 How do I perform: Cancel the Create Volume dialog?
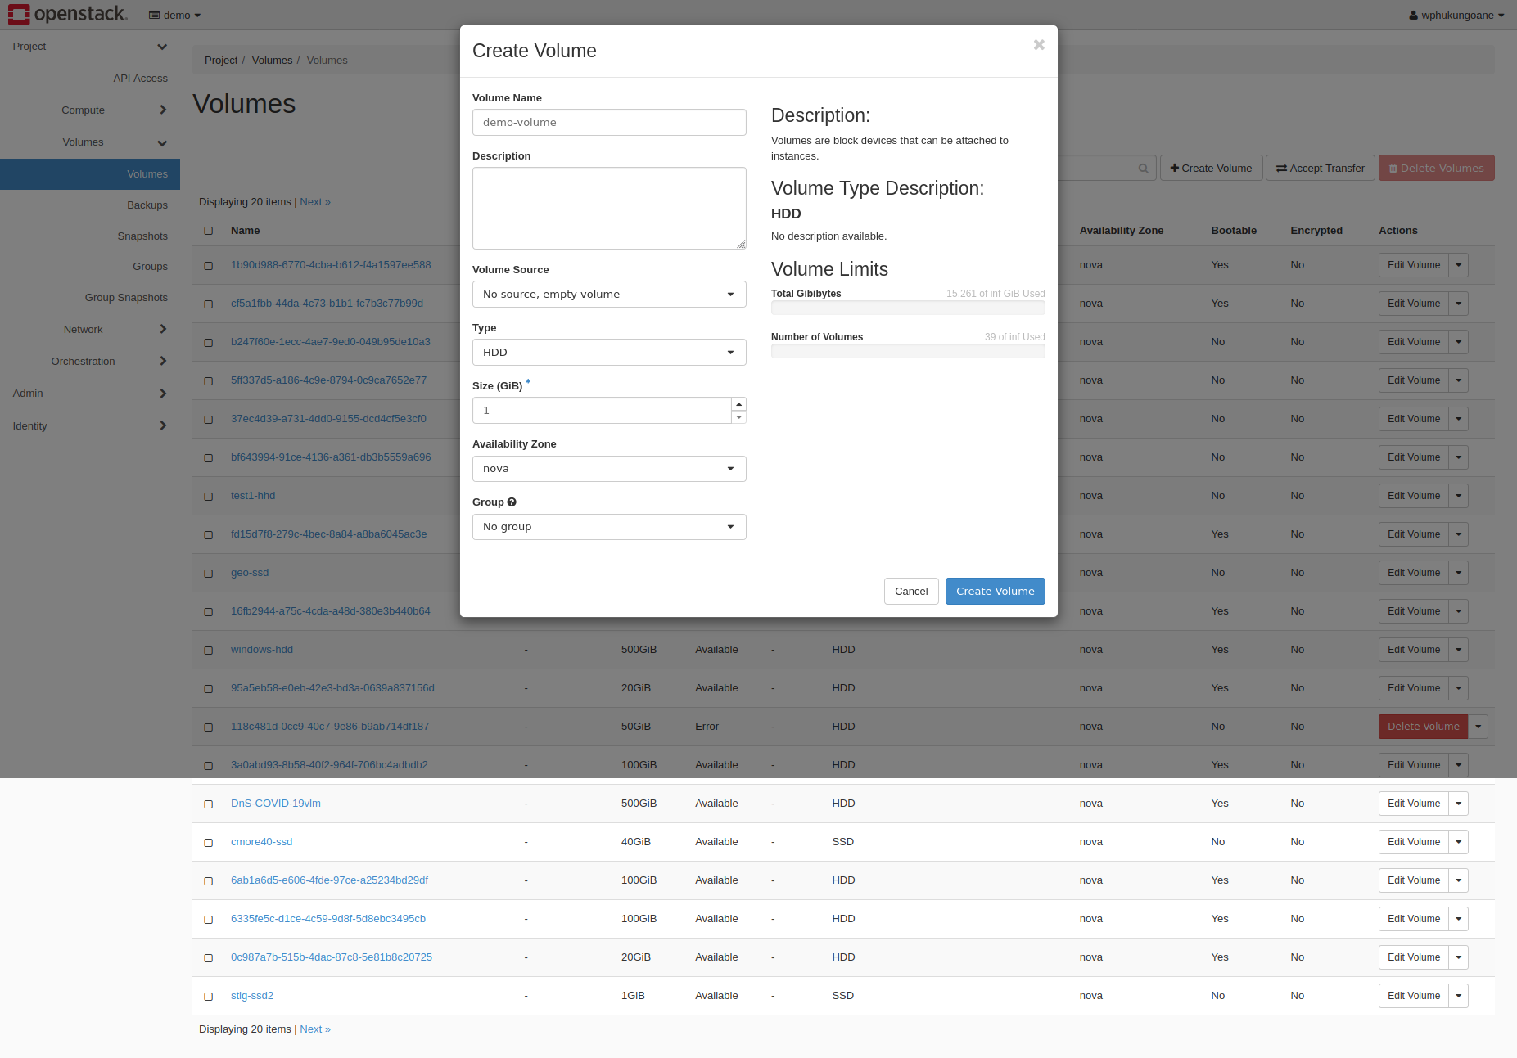pos(911,592)
